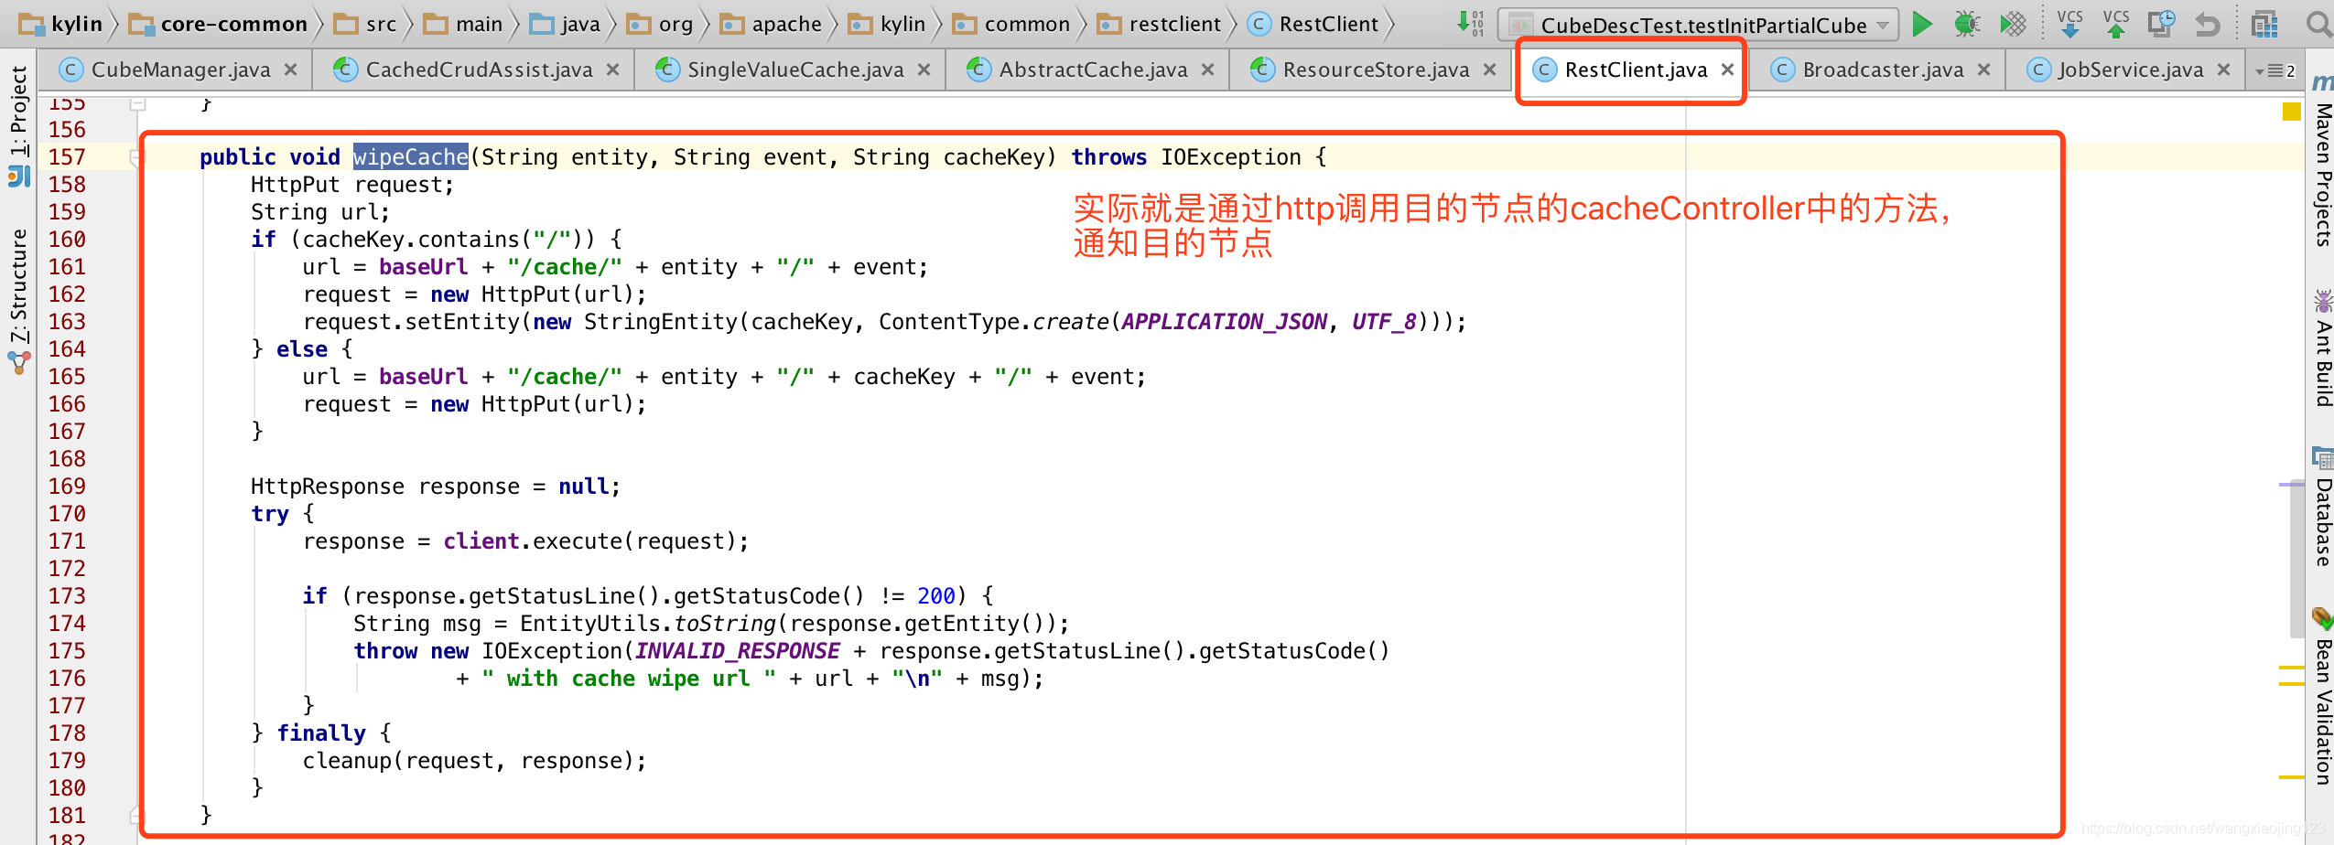Open the Structure tool window
This screenshot has width=2334, height=845.
point(18,302)
